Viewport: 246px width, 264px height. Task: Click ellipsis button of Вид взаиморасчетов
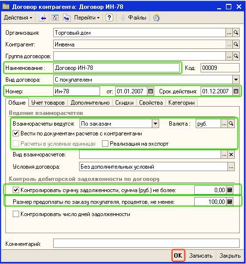tap(224, 154)
